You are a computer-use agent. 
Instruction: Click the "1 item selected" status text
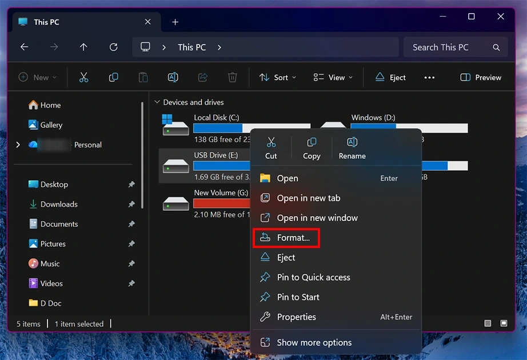click(x=79, y=323)
